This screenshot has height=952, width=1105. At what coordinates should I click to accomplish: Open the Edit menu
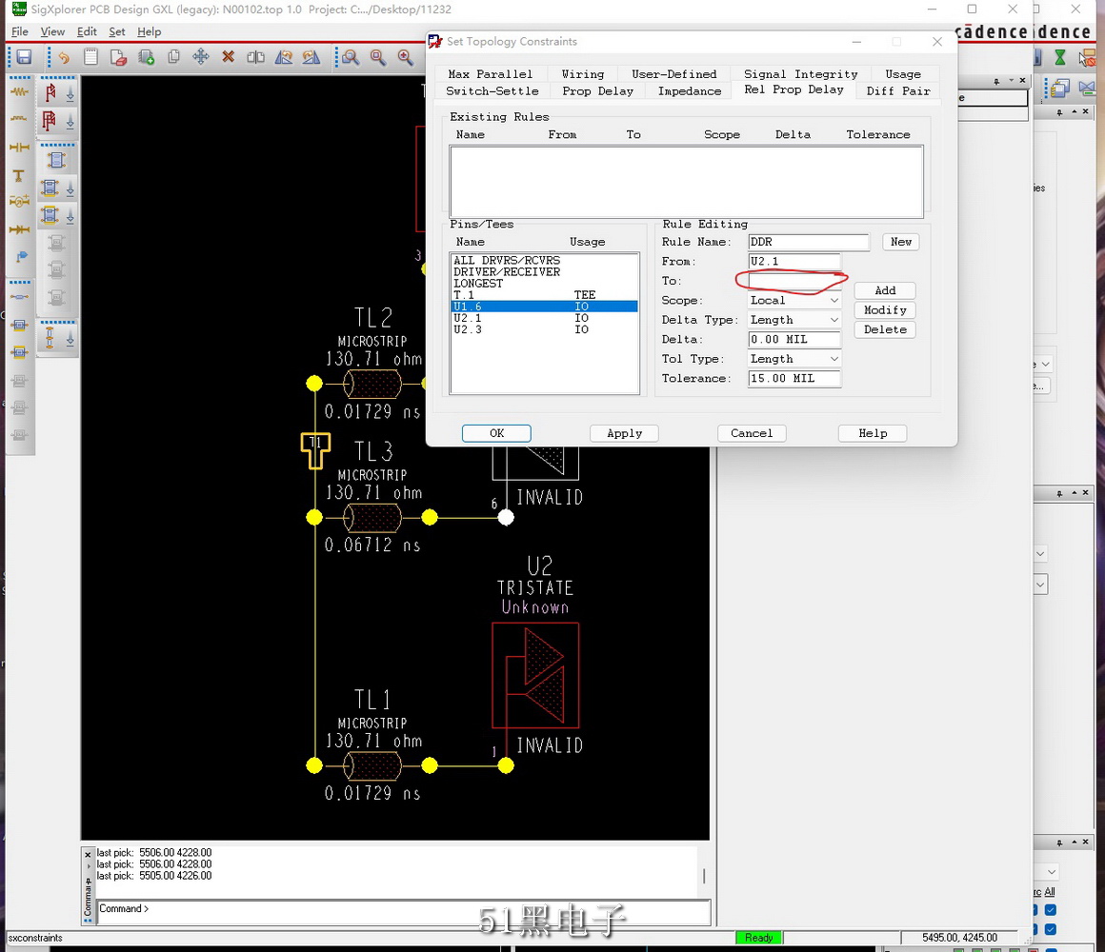click(87, 31)
